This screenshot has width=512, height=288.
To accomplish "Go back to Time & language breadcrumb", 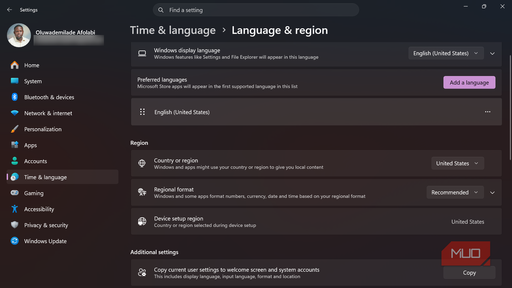I will 173,30.
